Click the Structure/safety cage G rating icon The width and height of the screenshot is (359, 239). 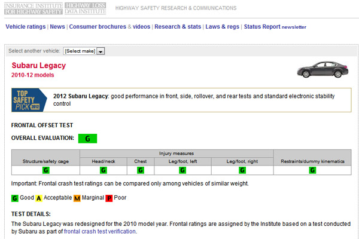[x=45, y=170]
